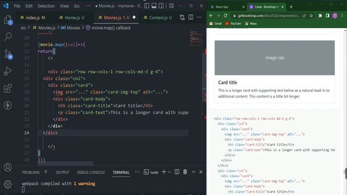Click the src breadcrumb segment
Viewport: 347px width, 195px height.
23,28
